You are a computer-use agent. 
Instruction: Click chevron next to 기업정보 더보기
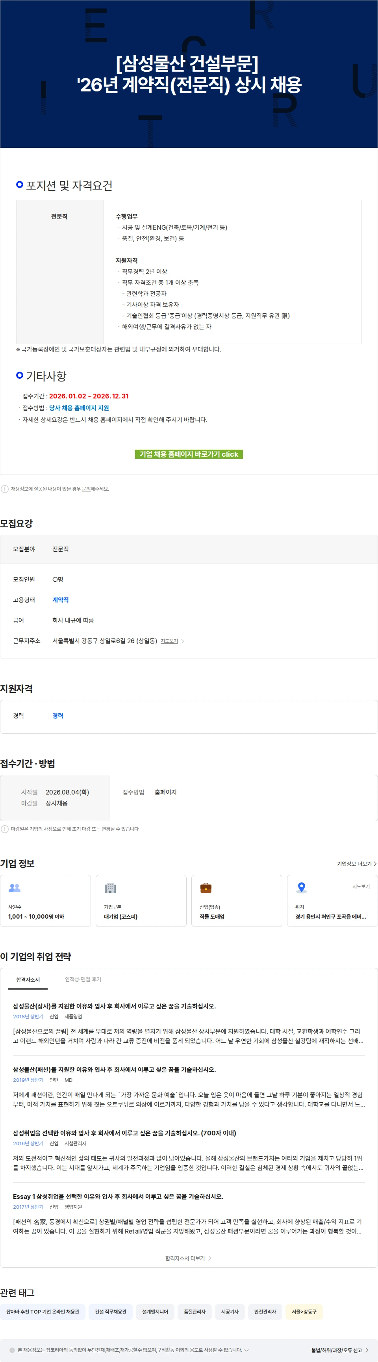click(375, 863)
